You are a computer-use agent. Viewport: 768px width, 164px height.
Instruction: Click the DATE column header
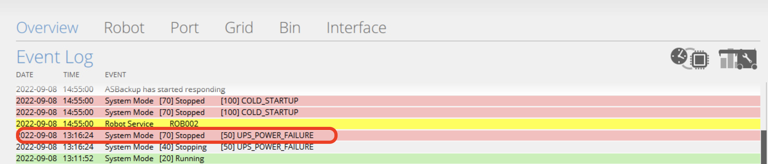pos(25,75)
